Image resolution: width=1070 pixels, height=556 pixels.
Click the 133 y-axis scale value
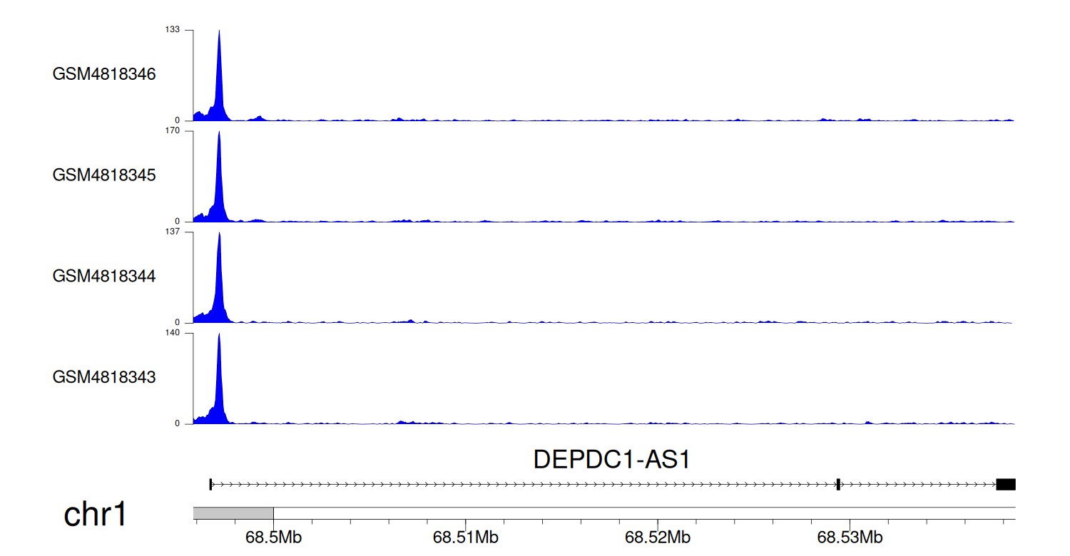[173, 30]
